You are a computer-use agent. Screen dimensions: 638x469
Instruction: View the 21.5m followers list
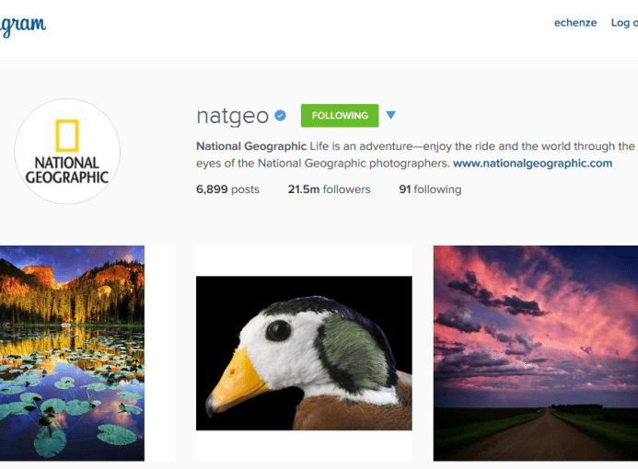[330, 189]
